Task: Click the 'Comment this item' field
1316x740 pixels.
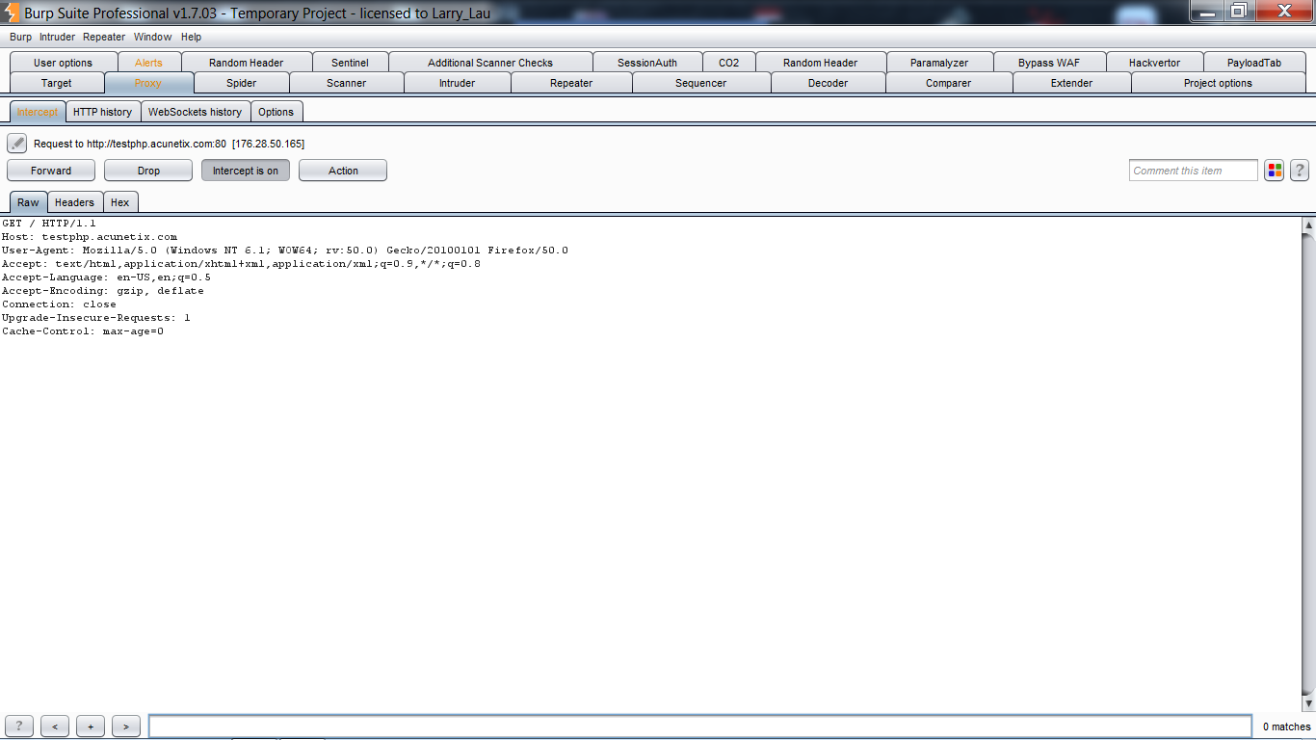Action: point(1194,171)
